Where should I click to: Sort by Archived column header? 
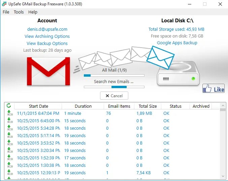tap(201, 106)
